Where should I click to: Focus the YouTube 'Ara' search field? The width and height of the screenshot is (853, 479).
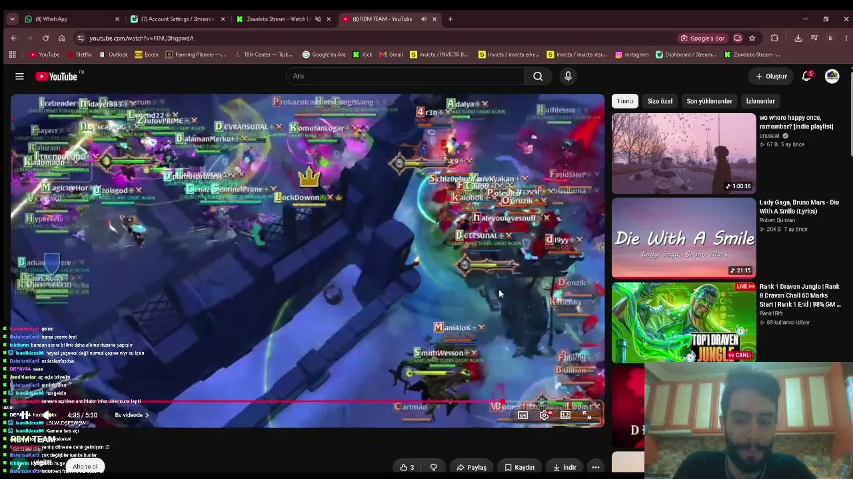pyautogui.click(x=406, y=77)
